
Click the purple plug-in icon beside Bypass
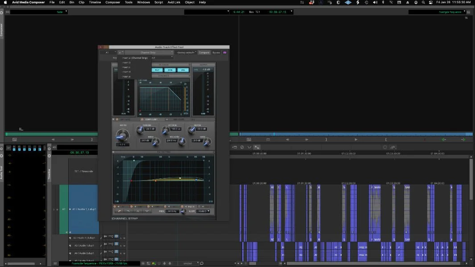tap(225, 53)
